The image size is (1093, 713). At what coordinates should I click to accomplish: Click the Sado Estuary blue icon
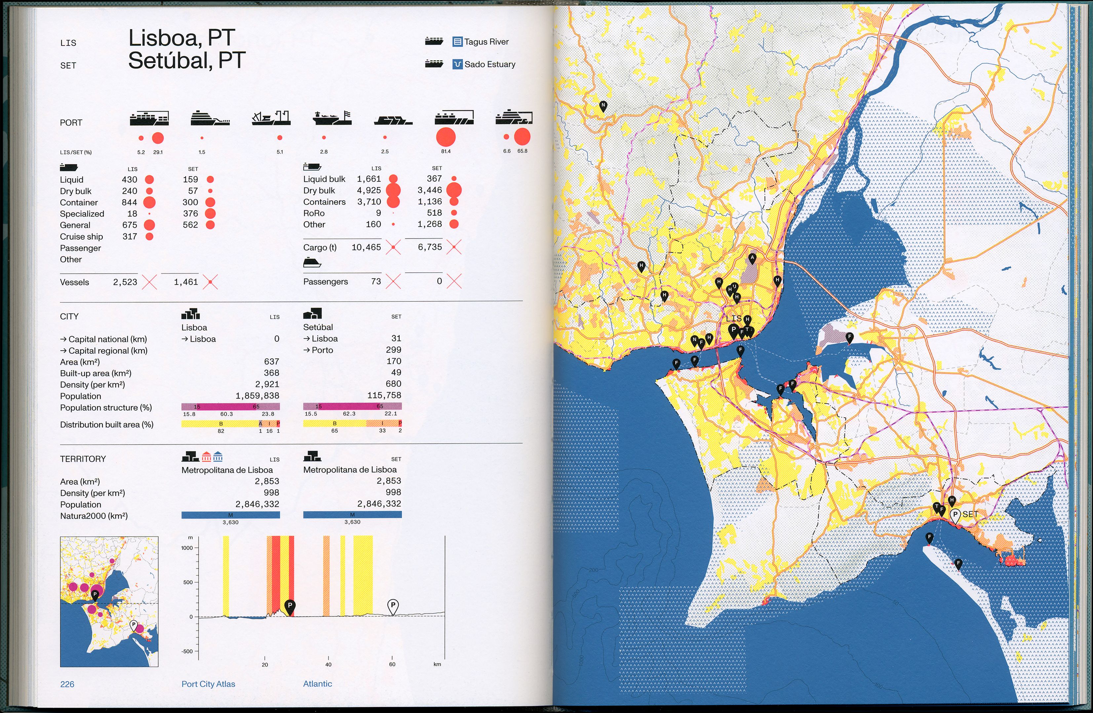457,64
